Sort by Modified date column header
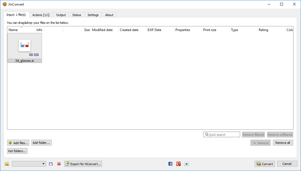The height and width of the screenshot is (171, 301). click(105, 30)
